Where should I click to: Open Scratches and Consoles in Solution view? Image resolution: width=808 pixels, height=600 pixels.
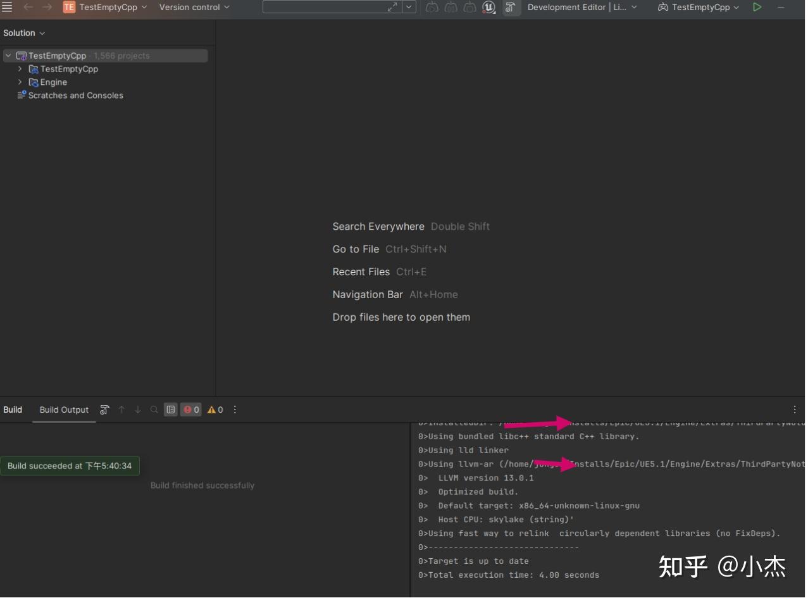[75, 95]
